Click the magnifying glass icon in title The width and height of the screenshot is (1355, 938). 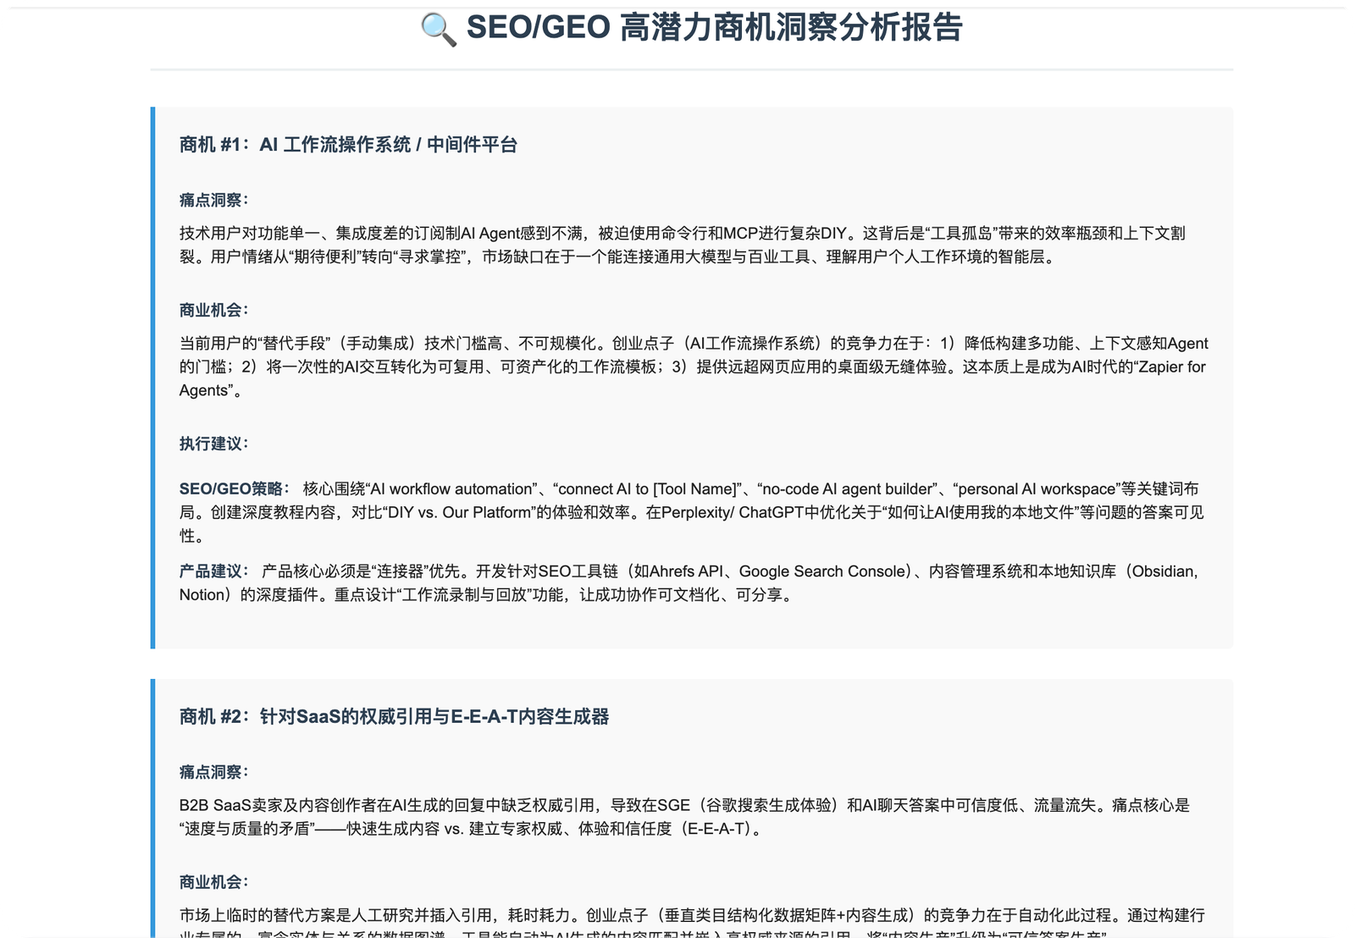(438, 30)
